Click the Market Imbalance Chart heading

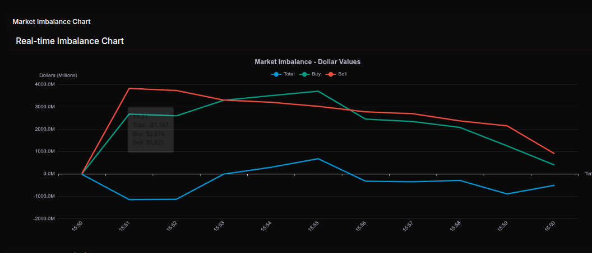[x=51, y=22]
